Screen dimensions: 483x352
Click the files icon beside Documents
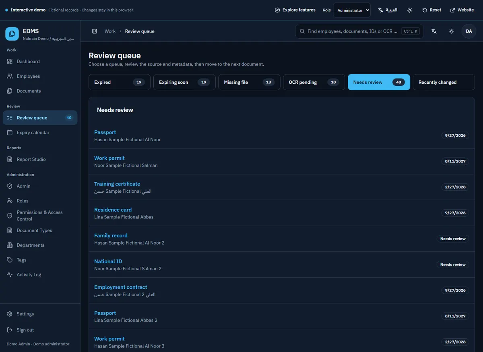coord(10,91)
